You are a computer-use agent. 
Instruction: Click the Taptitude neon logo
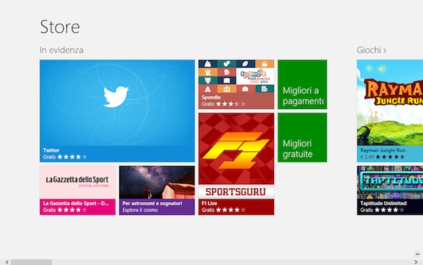click(392, 181)
